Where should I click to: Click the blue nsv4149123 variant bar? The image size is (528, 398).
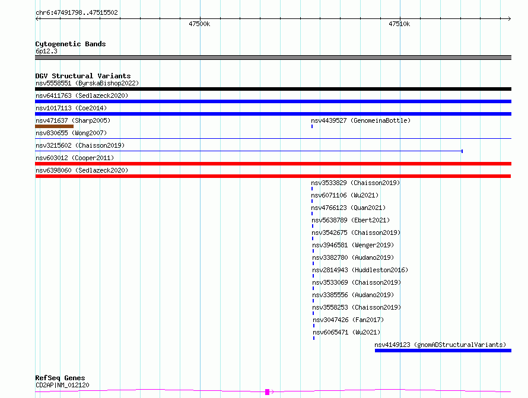[x=443, y=351]
